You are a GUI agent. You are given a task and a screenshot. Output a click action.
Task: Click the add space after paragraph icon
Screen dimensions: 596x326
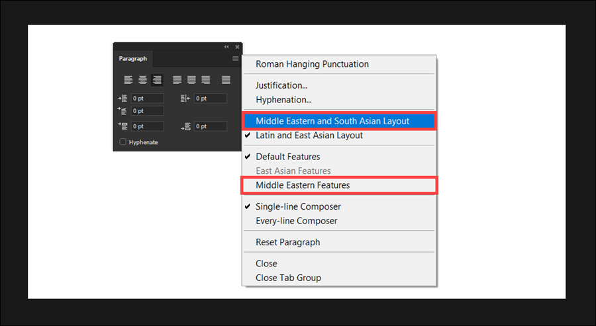(x=185, y=126)
